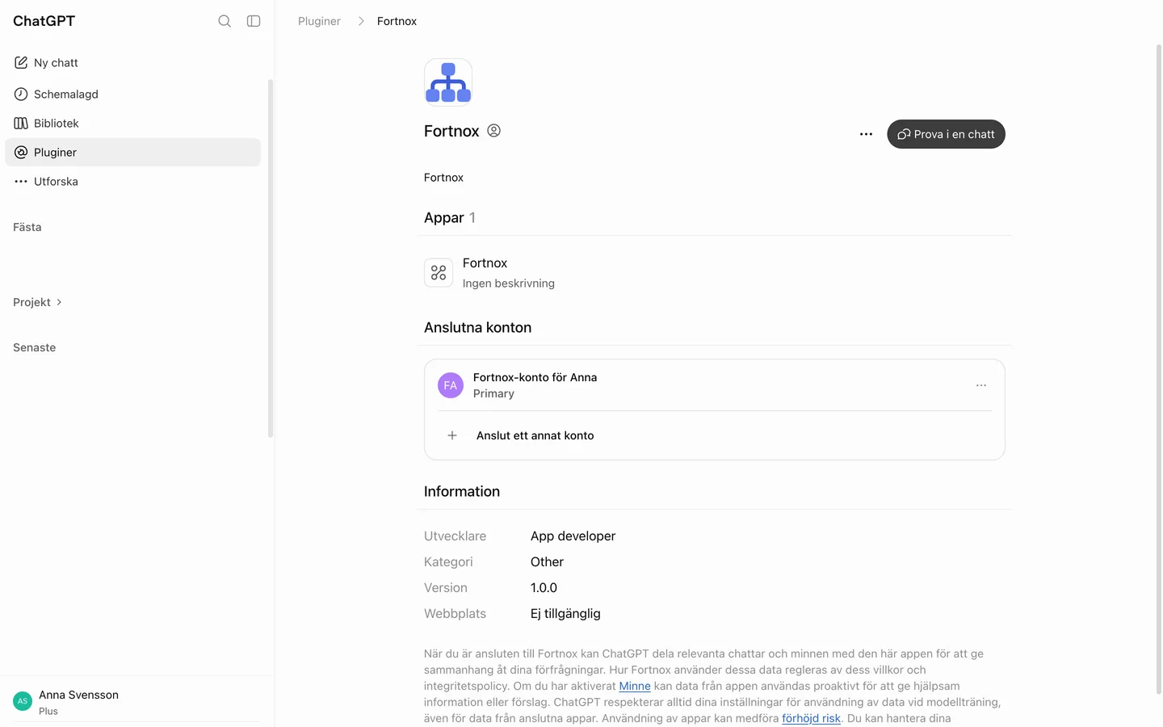This screenshot has height=727, width=1163.
Task: Click the Ej tillgänglig website value
Action: coord(565,614)
